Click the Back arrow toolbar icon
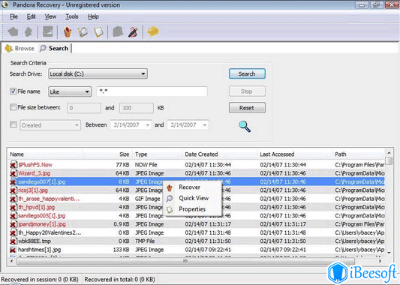The image size is (400, 285). (x=13, y=31)
